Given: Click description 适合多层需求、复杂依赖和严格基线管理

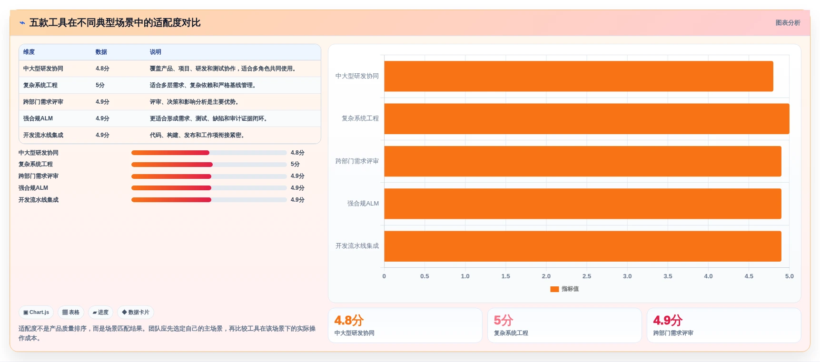Looking at the screenshot, I should click(204, 85).
